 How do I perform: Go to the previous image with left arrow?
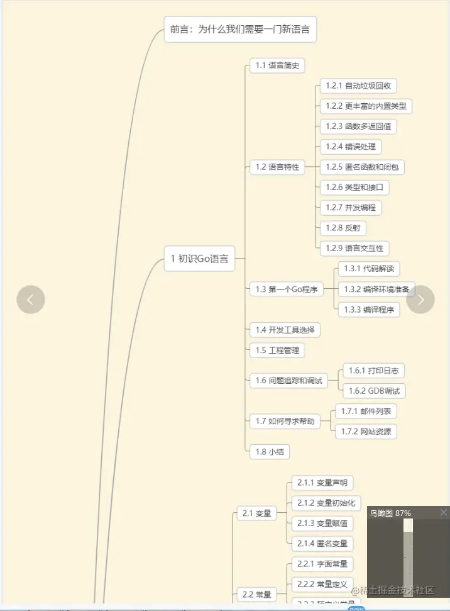click(31, 300)
